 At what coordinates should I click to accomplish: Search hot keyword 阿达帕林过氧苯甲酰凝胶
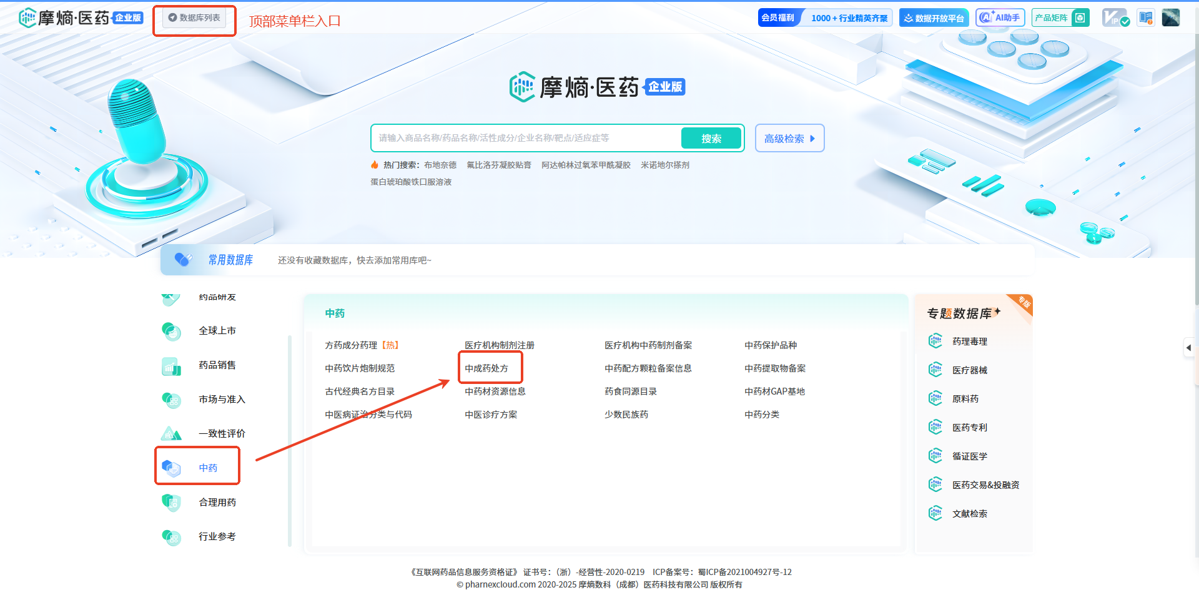[586, 165]
